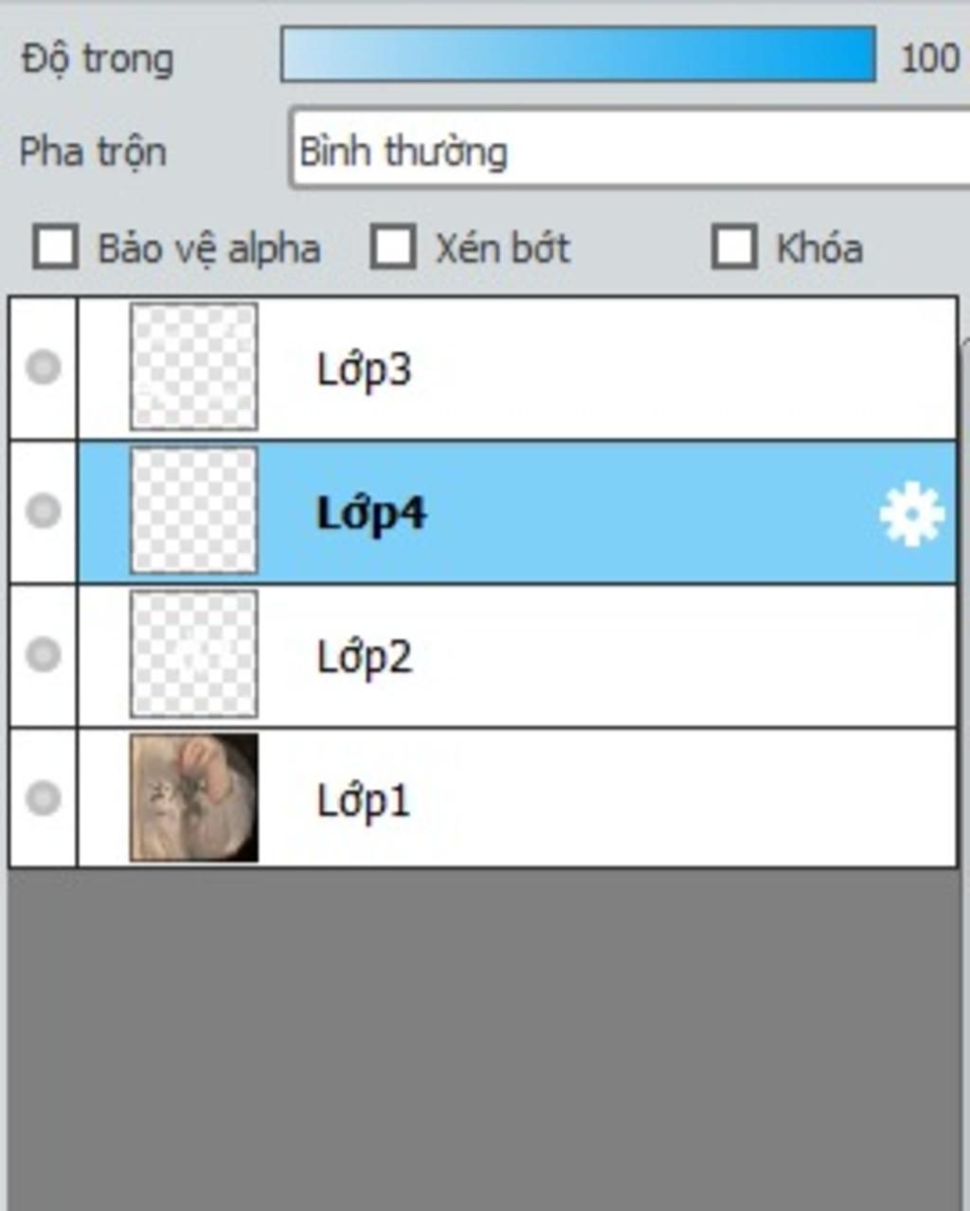The width and height of the screenshot is (970, 1211).
Task: Click the opacity value 100
Action: [x=929, y=59]
